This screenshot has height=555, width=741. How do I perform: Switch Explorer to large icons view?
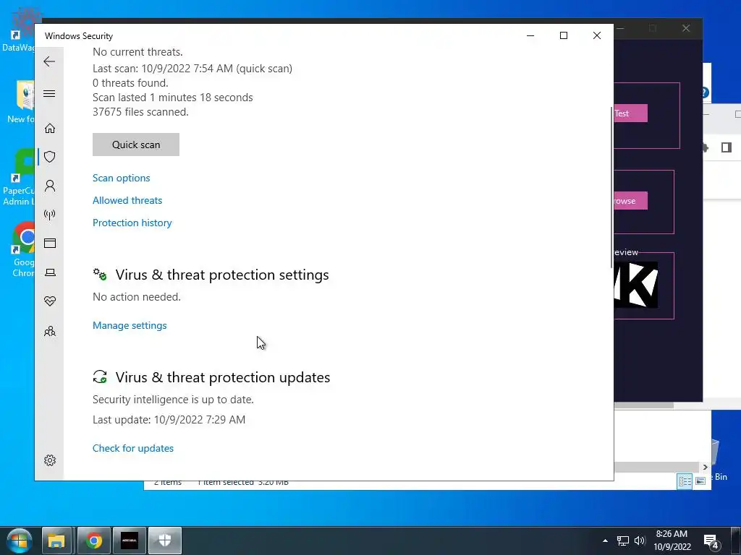tap(700, 481)
